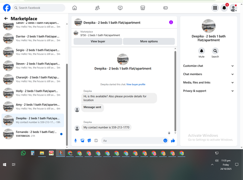Open the Windows Action Center icon
Image resolution: width=243 pixels, height=180 pixels.
(x=237, y=164)
